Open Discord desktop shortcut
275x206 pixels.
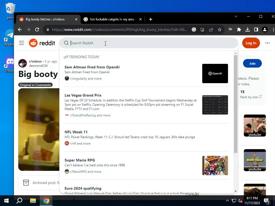[x=9, y=64]
